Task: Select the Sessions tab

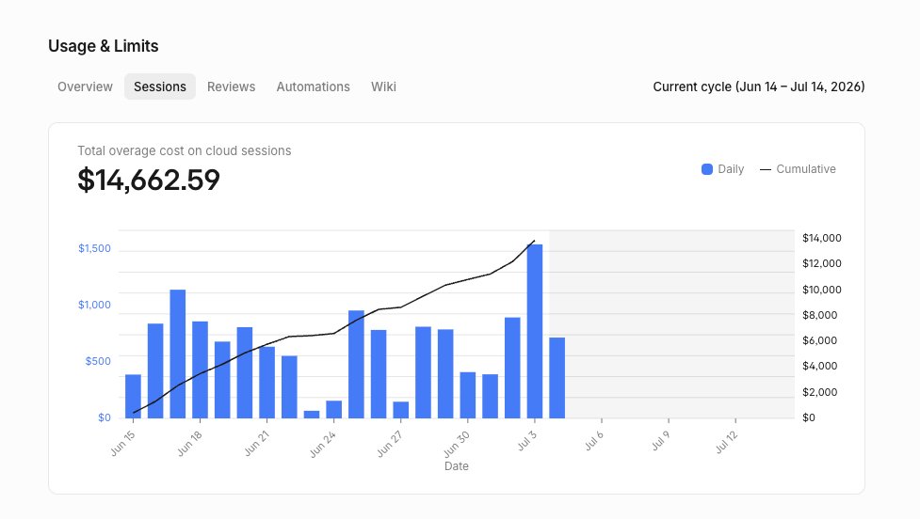Action: pyautogui.click(x=159, y=86)
